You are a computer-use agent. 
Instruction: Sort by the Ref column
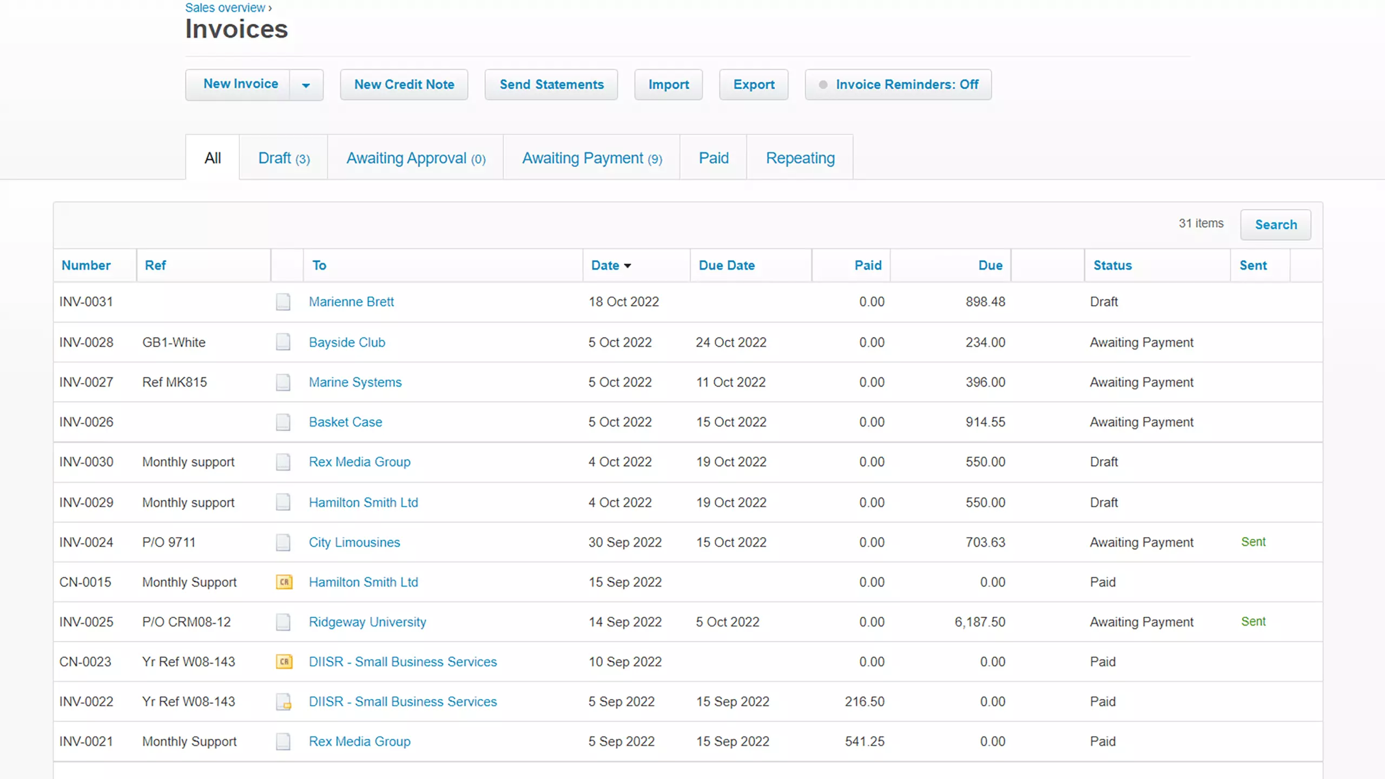pyautogui.click(x=155, y=265)
